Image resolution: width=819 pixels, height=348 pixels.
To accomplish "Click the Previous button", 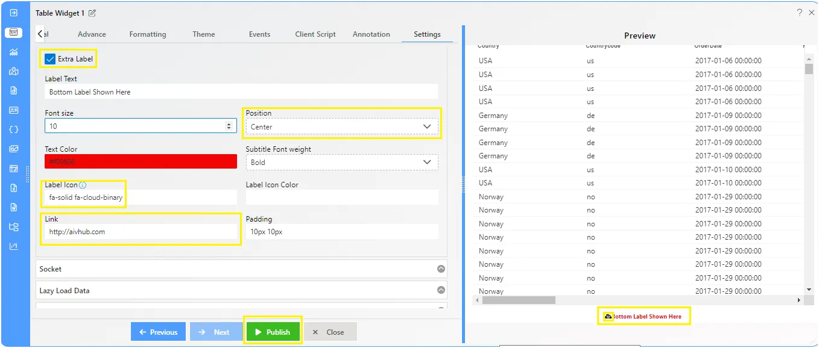I will pos(158,332).
